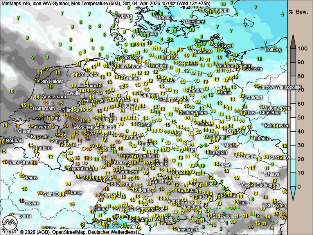Select the Odense city label
The height and width of the screenshot is (235, 313).
(x=165, y=18)
